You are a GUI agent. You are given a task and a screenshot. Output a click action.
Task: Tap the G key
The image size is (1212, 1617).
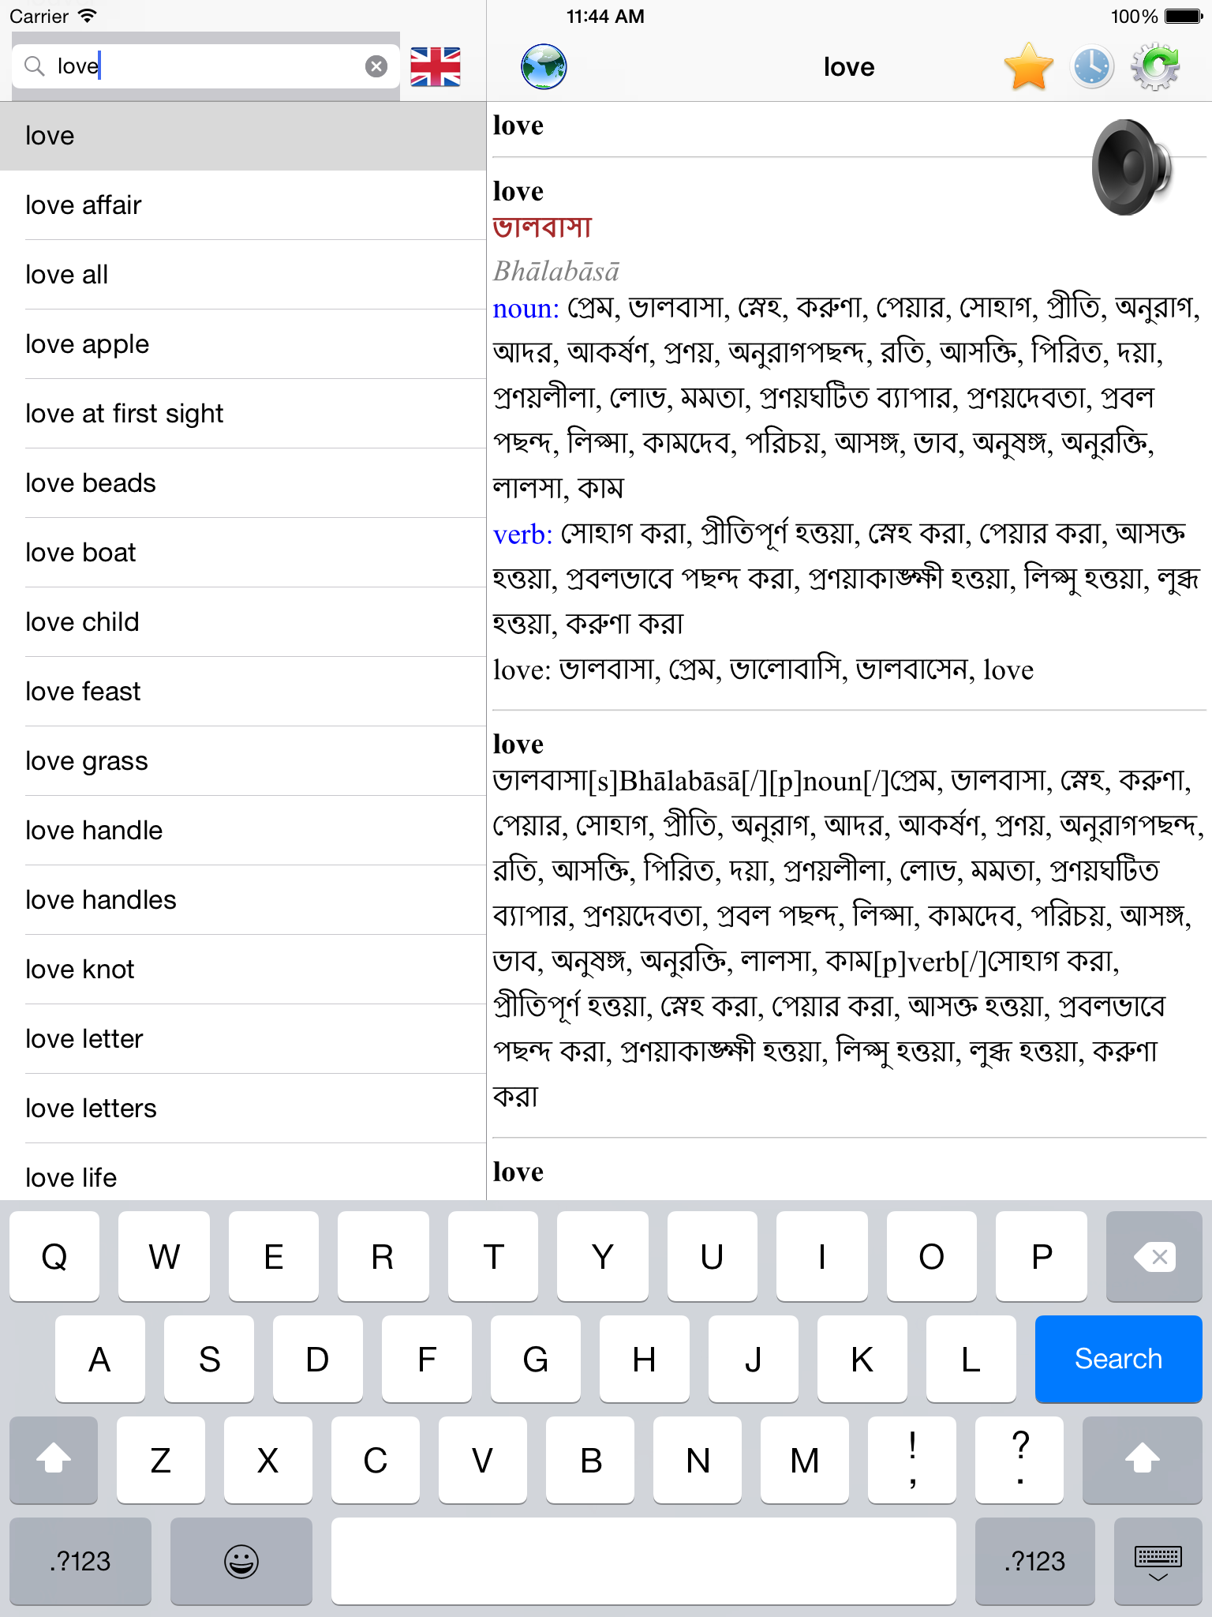click(x=536, y=1359)
